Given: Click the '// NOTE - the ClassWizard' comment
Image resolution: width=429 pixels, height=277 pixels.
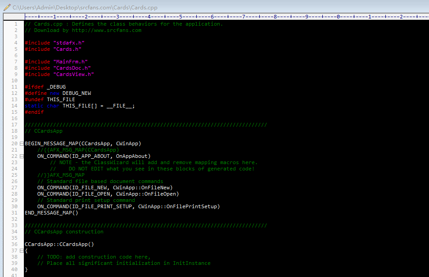Looking at the screenshot, I should click(x=154, y=162).
